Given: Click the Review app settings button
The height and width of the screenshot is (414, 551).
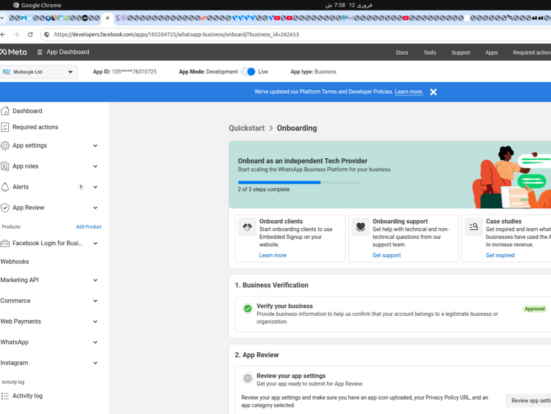Looking at the screenshot, I should [x=528, y=401].
